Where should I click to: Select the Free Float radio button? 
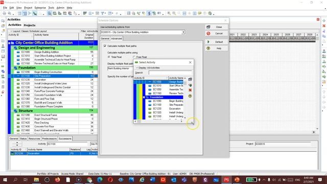coord(134,57)
